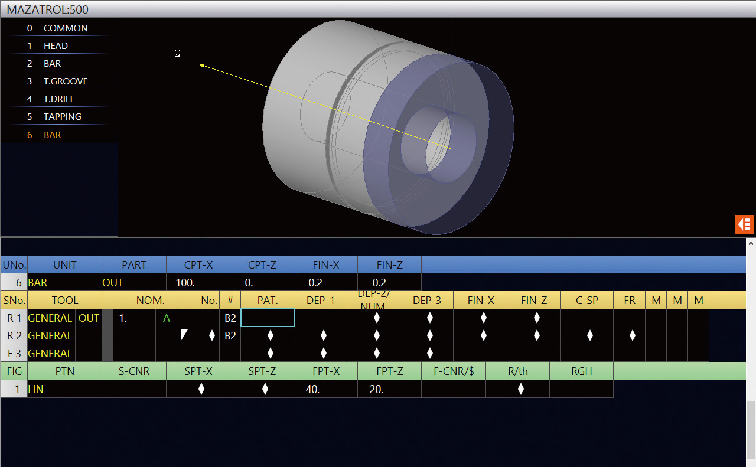
Task: Click the empty PAT. cell in row R 1
Action: point(268,318)
